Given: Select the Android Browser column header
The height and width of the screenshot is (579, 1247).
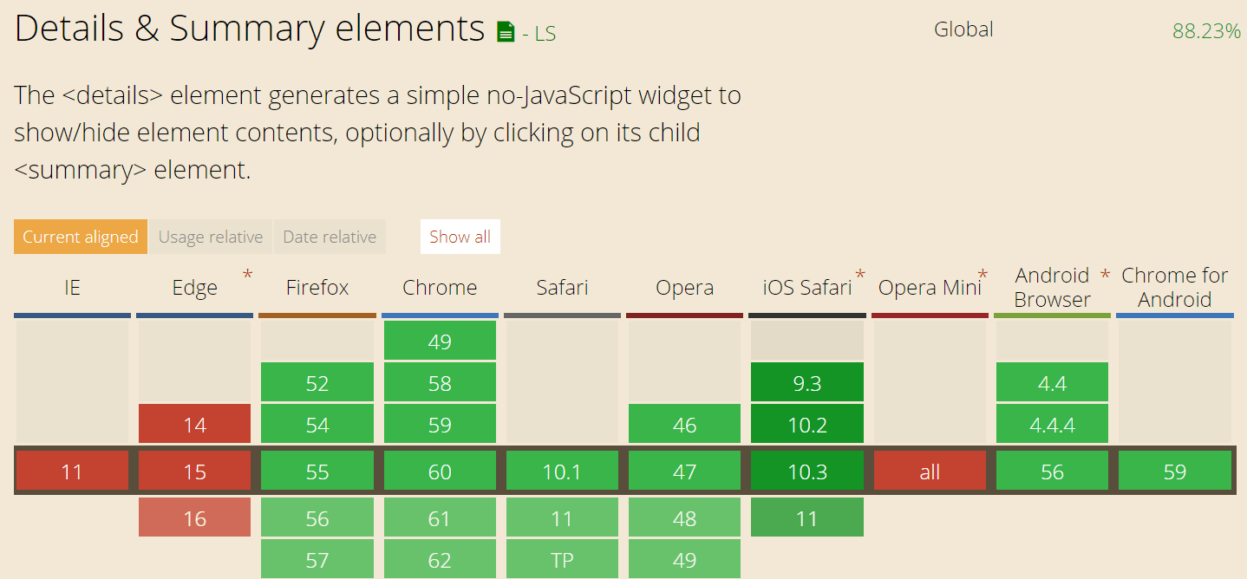Looking at the screenshot, I should tap(1052, 288).
